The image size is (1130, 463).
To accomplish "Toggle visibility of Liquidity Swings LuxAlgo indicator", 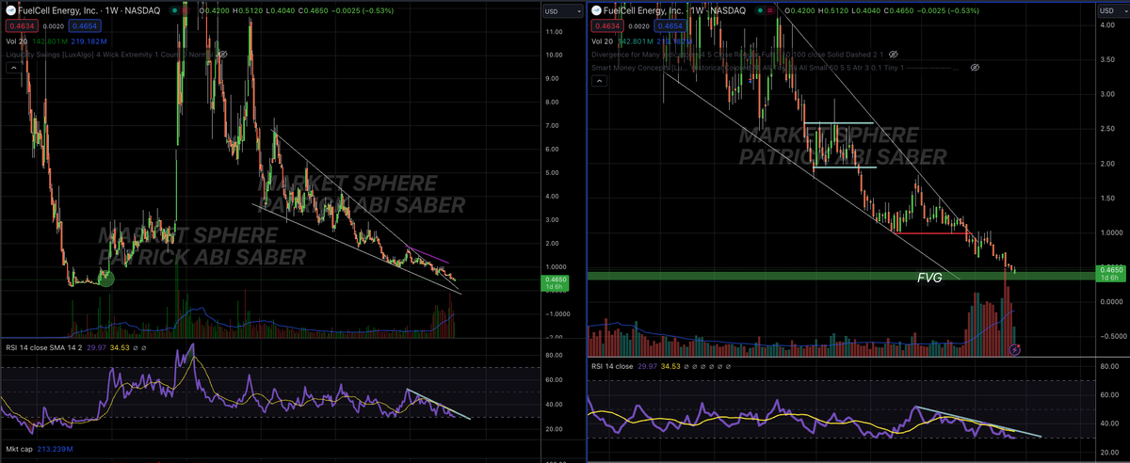I will pos(221,55).
